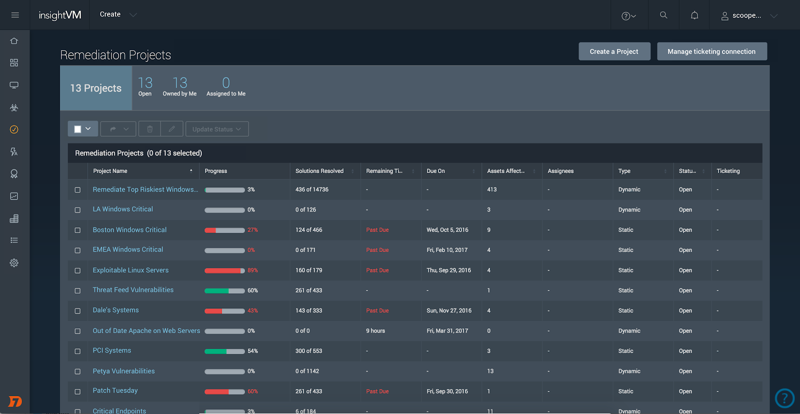Open the hamburger navigation menu
The width and height of the screenshot is (800, 414).
15,15
